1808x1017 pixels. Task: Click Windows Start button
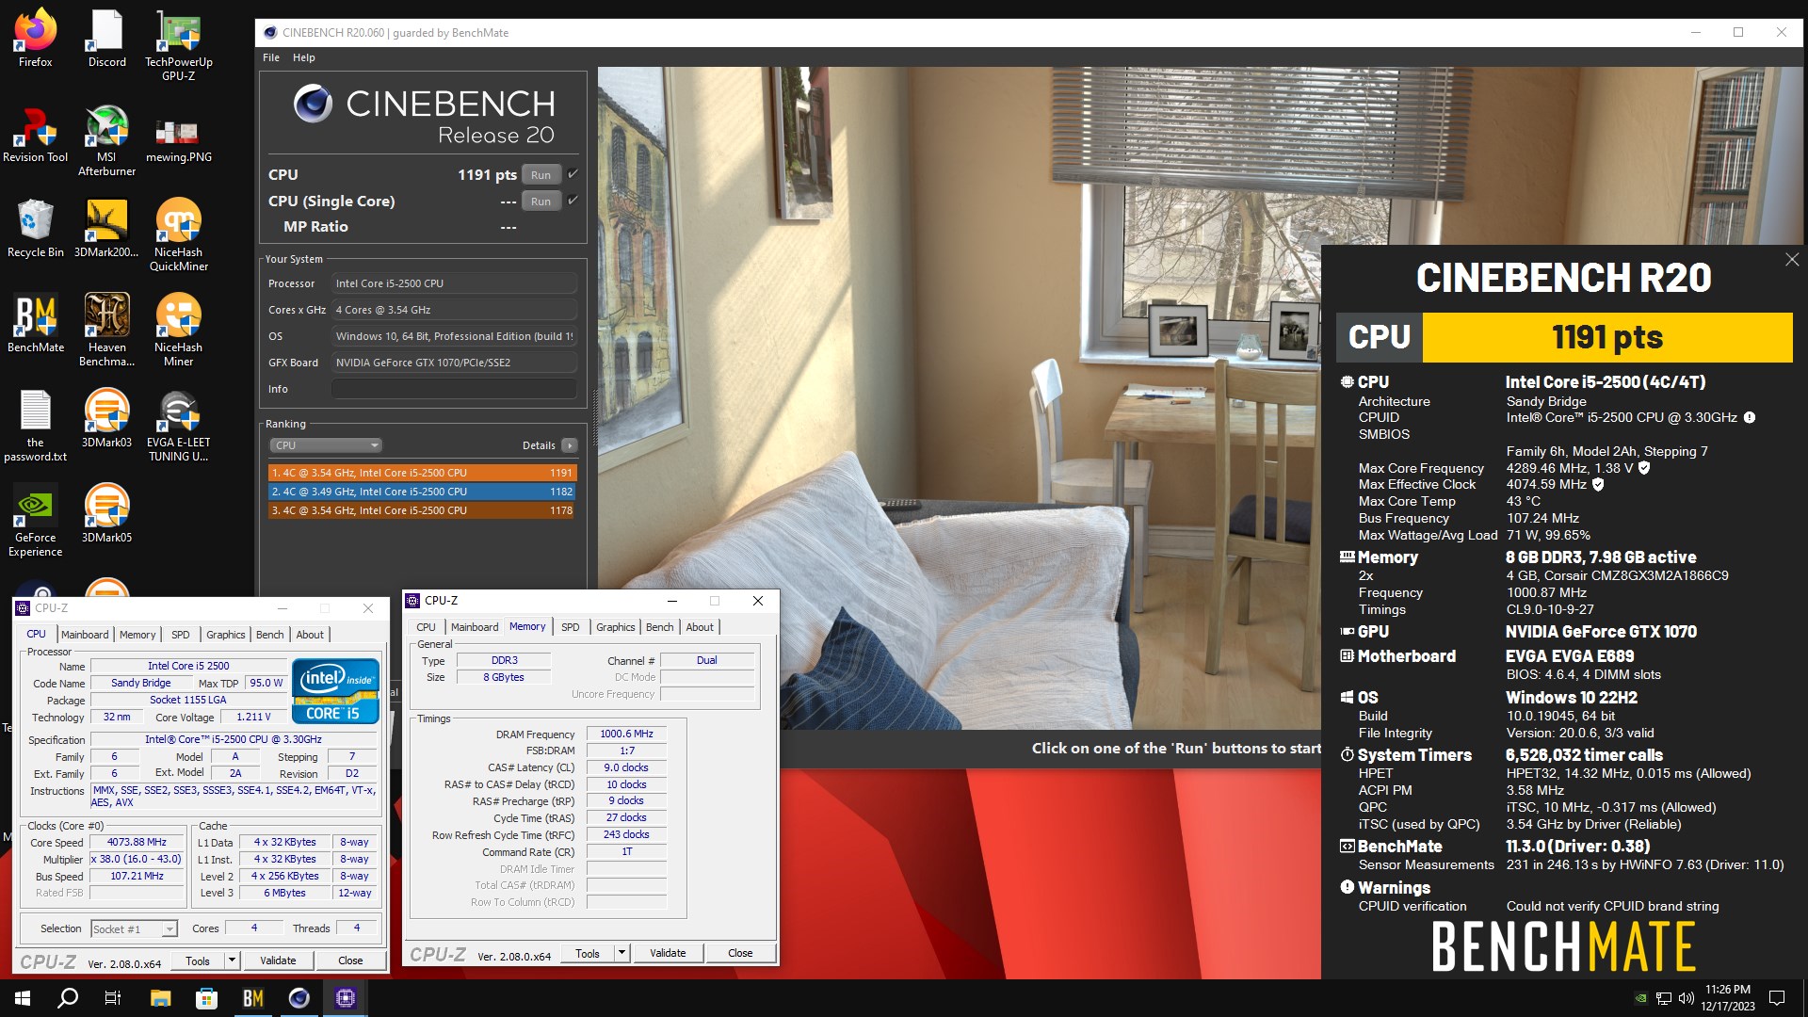[23, 998]
